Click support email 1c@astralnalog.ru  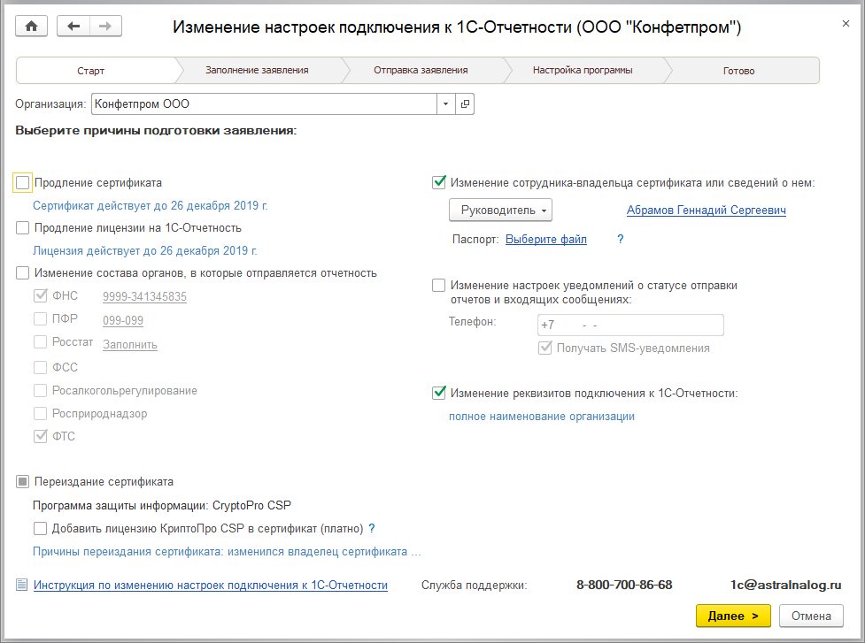pyautogui.click(x=785, y=585)
